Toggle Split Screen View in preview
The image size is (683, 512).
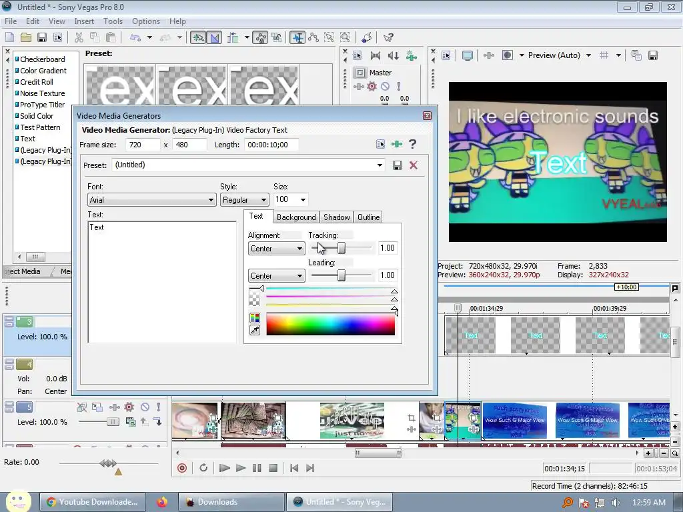click(508, 55)
